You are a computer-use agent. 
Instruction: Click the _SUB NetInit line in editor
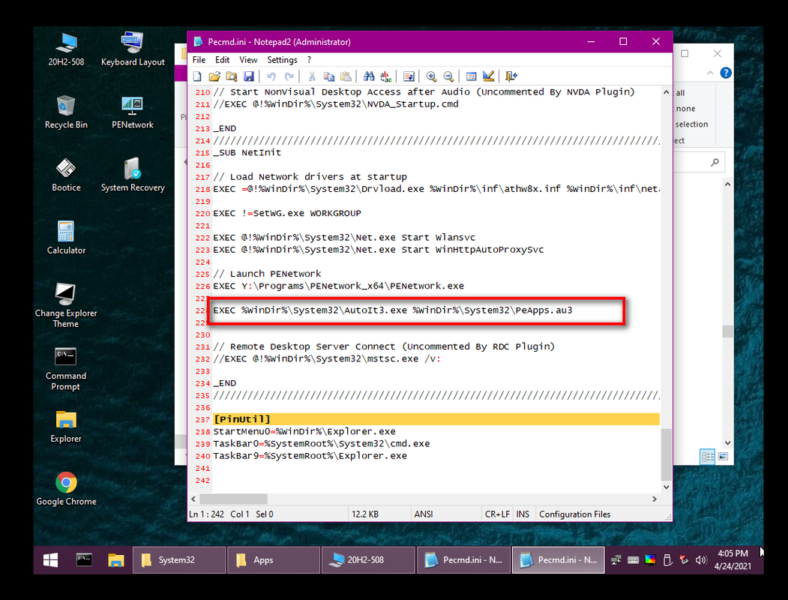[x=247, y=153]
